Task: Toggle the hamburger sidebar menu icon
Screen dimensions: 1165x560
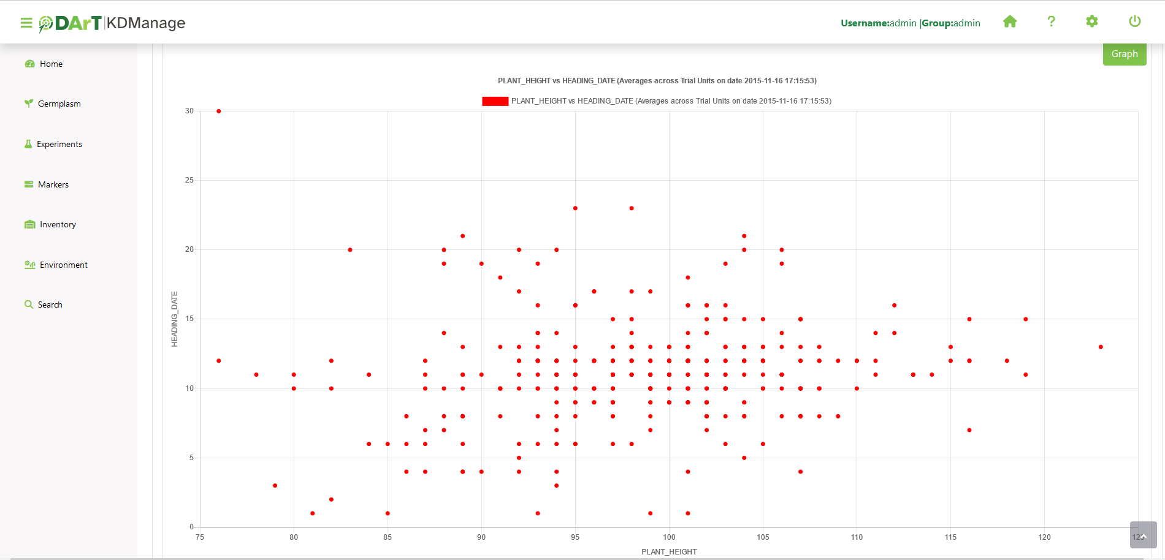Action: point(26,23)
